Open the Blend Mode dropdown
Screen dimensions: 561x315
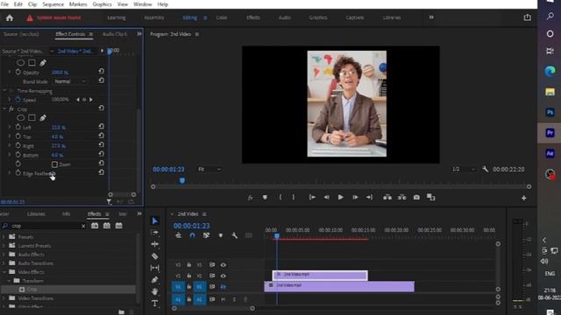click(x=70, y=81)
